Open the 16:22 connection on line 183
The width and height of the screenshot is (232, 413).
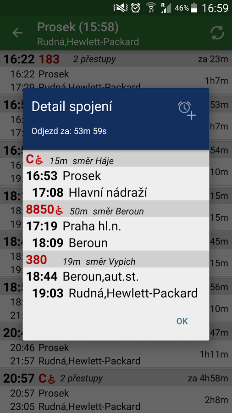pos(116,72)
